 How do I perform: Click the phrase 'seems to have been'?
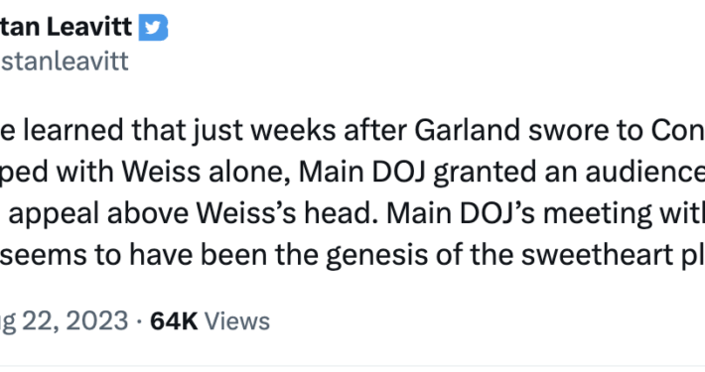[133, 255]
